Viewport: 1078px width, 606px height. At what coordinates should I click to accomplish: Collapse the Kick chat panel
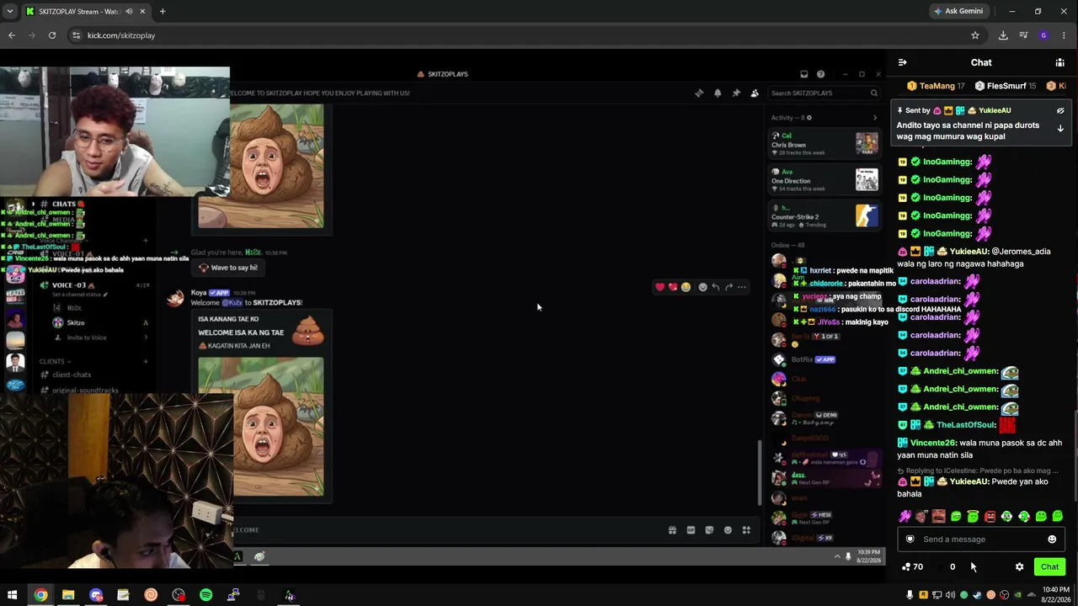coord(902,62)
